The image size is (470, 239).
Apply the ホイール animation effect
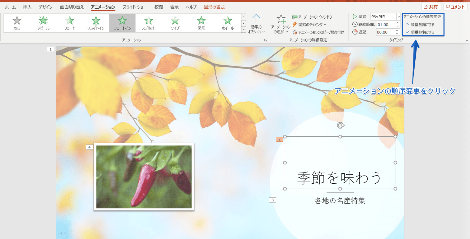pyautogui.click(x=227, y=23)
